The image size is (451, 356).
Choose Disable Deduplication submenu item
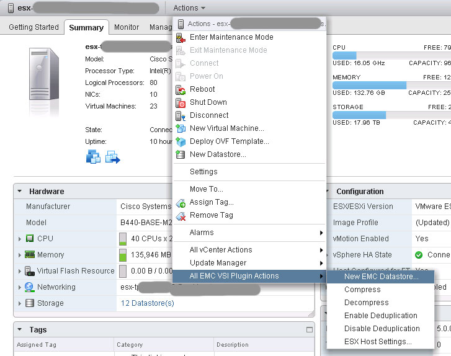380,329
